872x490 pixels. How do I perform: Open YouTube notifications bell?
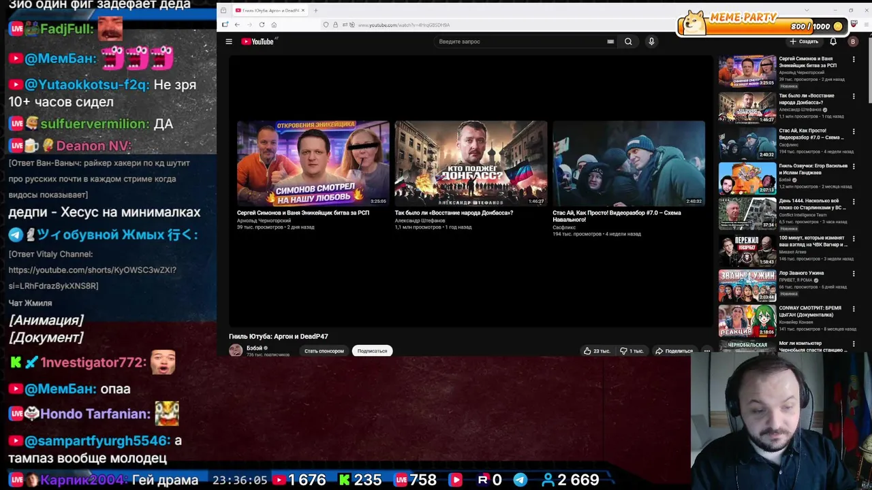coord(833,42)
